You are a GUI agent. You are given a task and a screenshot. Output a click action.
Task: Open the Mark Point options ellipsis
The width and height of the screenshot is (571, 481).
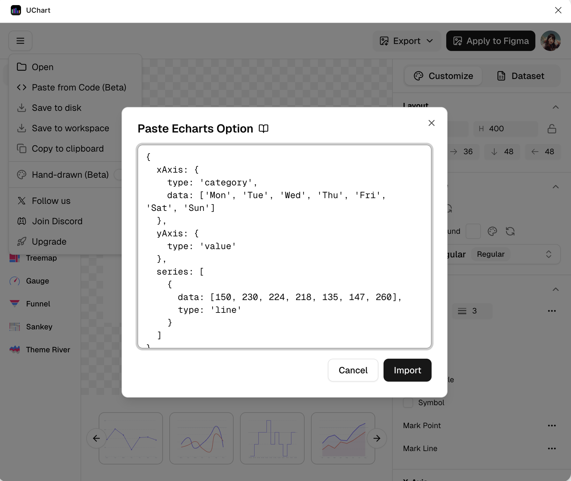point(552,426)
